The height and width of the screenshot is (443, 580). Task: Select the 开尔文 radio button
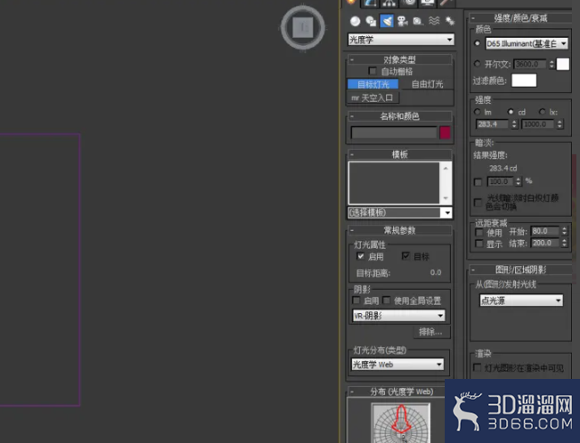[477, 64]
